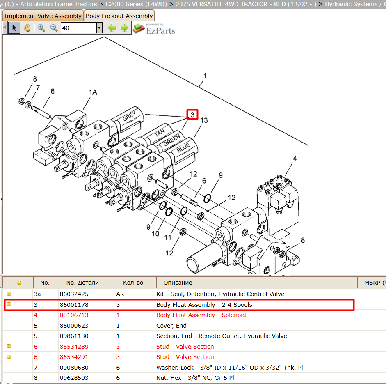Sort by Кол-во column header
The image size is (386, 384).
136,283
